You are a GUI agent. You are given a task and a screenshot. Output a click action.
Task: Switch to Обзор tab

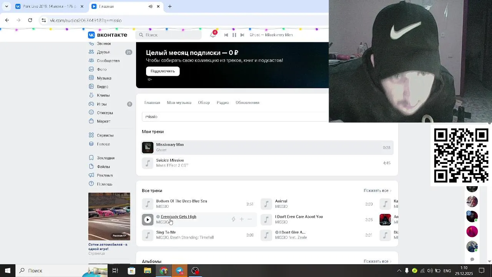pos(204,103)
